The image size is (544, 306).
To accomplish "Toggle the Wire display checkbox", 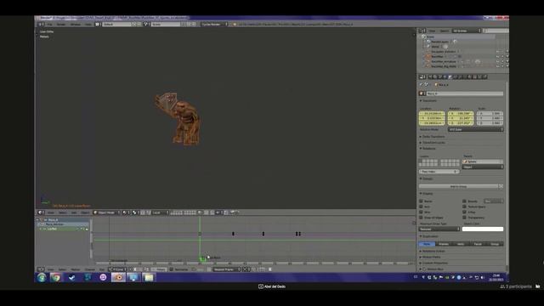I will 421,212.
